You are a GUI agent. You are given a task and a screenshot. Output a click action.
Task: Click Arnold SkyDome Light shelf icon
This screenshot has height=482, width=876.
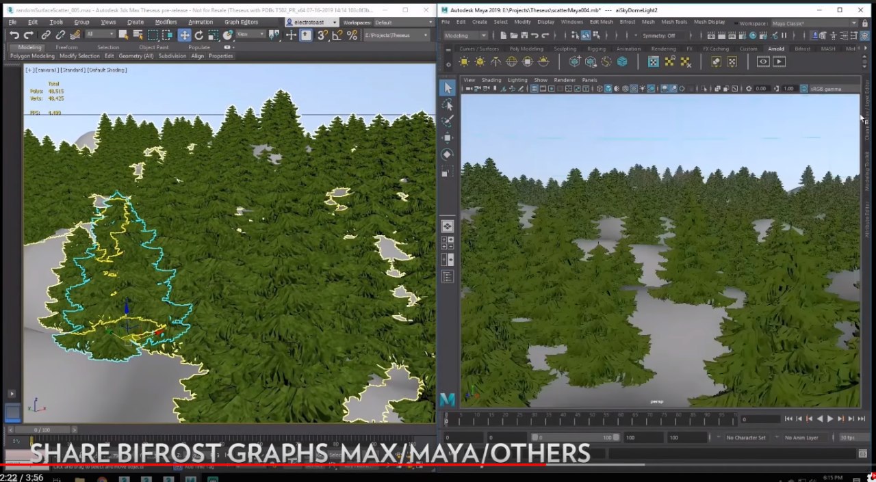pyautogui.click(x=511, y=62)
